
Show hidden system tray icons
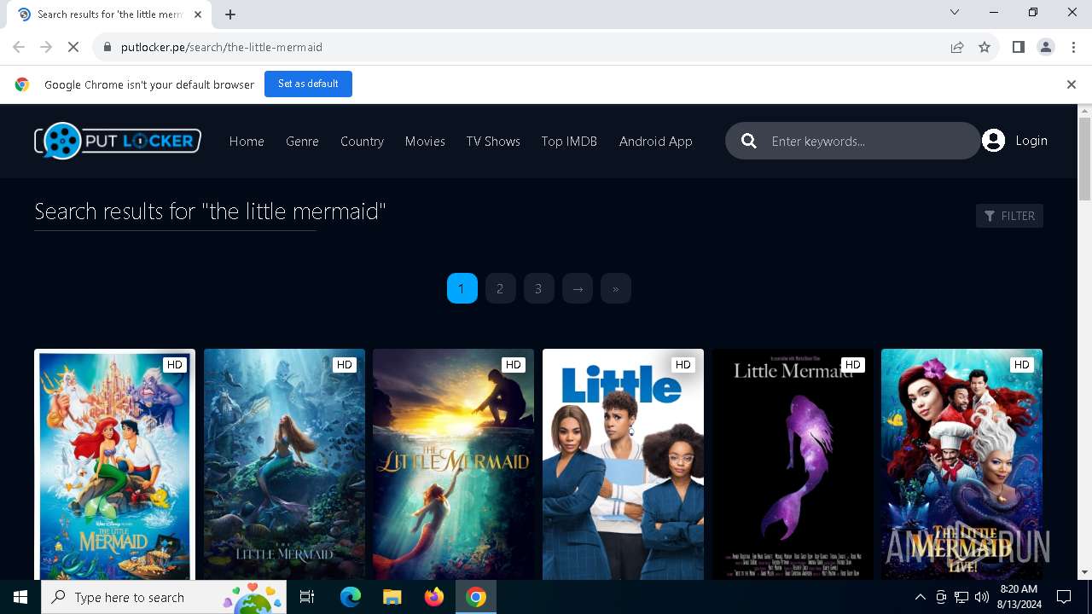tap(920, 597)
